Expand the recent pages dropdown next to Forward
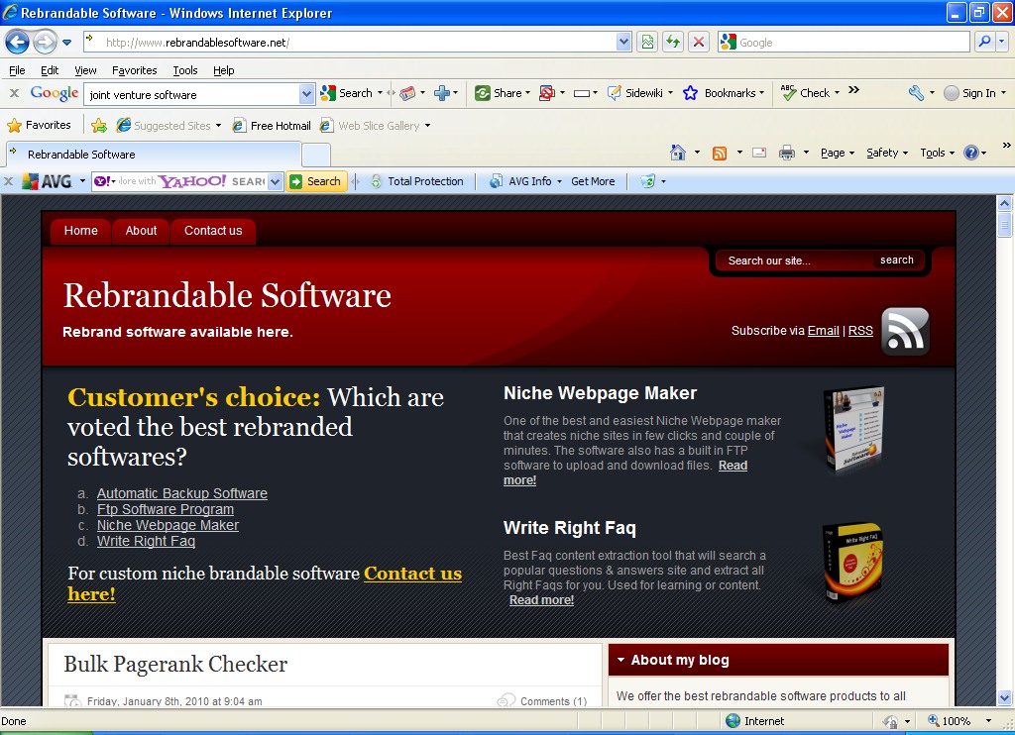Image resolution: width=1015 pixels, height=735 pixels. (66, 43)
